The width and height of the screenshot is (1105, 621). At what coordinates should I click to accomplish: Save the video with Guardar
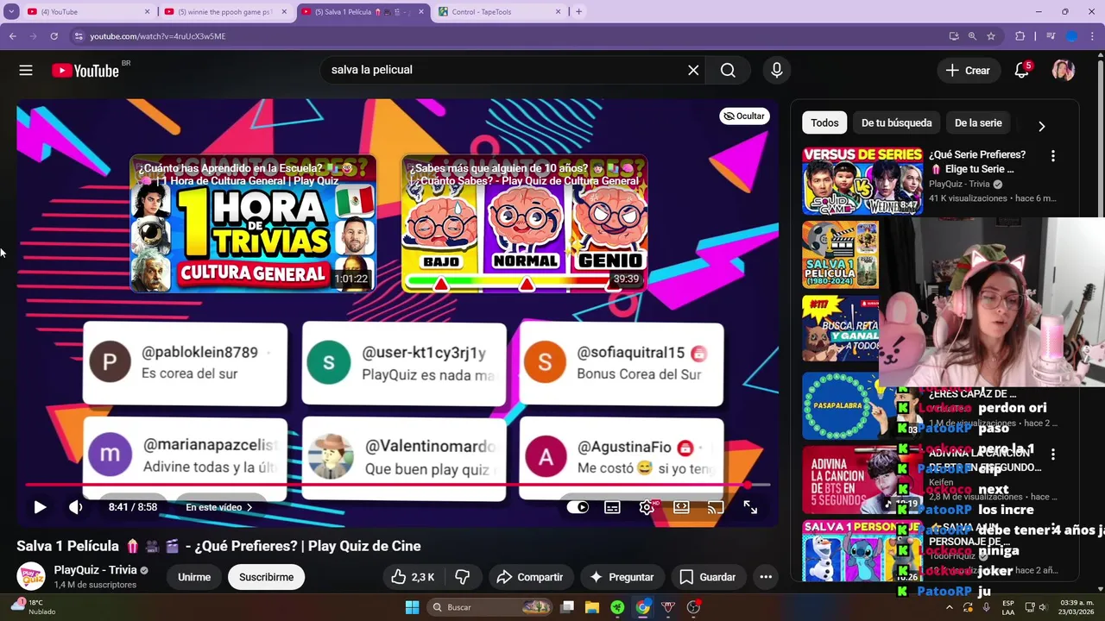[x=708, y=577]
